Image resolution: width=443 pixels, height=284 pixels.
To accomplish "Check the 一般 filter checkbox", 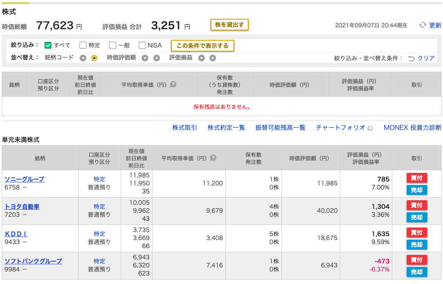I will tap(113, 45).
